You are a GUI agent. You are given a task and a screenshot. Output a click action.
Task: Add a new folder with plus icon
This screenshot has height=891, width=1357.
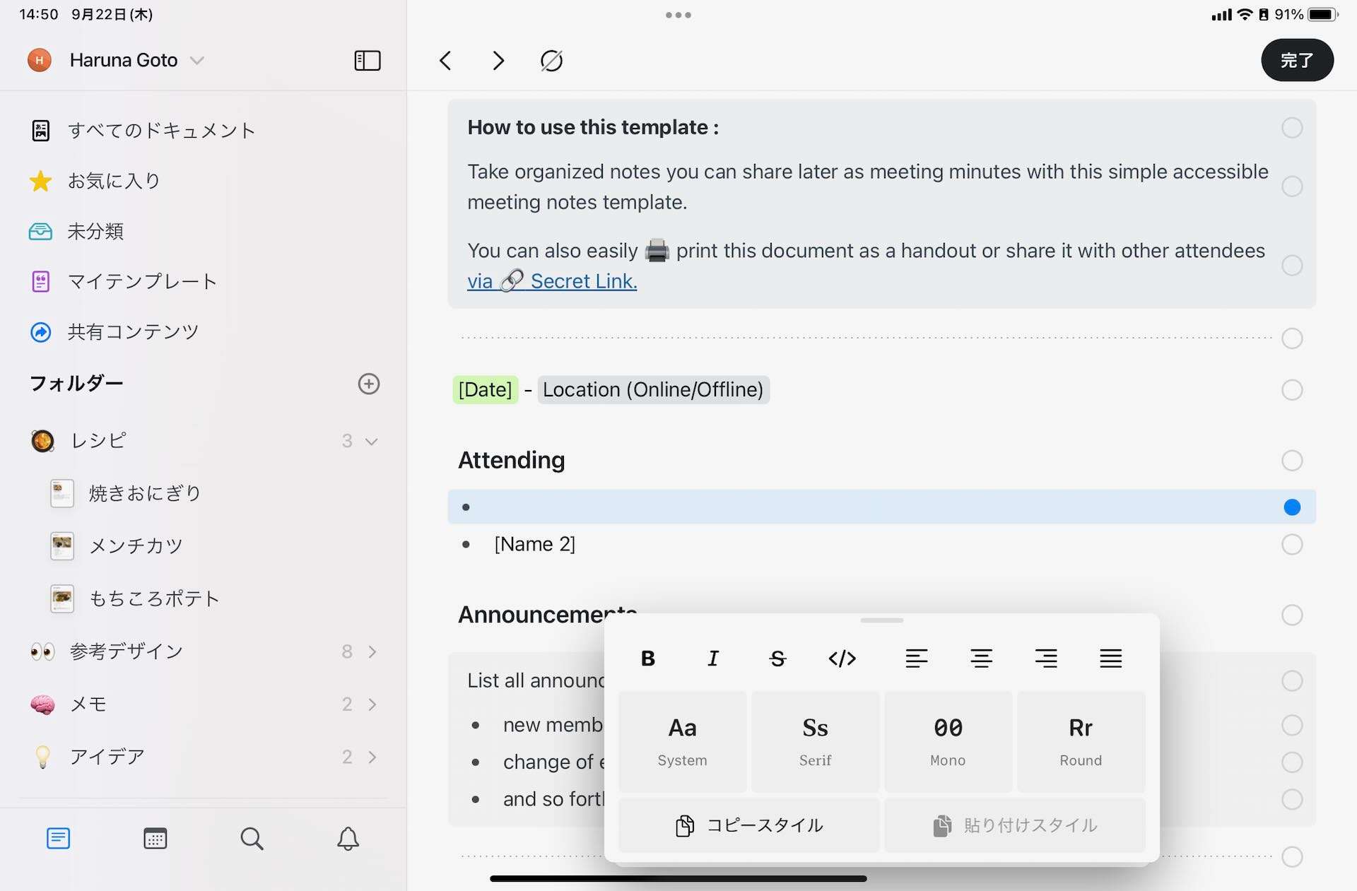[x=369, y=384]
